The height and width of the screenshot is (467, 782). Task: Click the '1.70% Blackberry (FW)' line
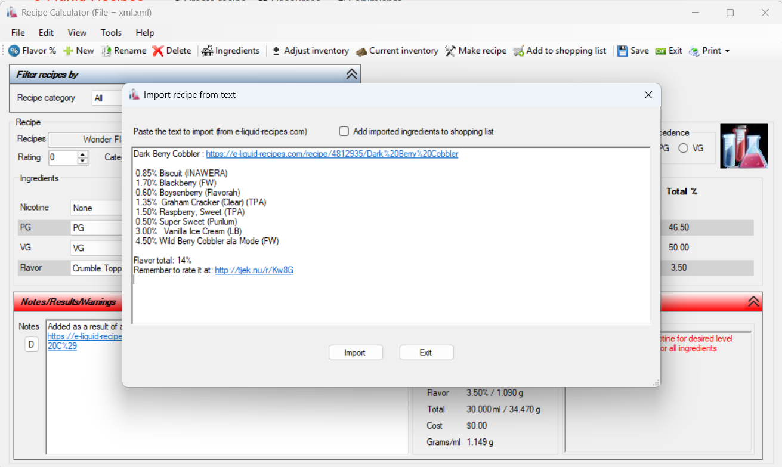pyautogui.click(x=176, y=183)
